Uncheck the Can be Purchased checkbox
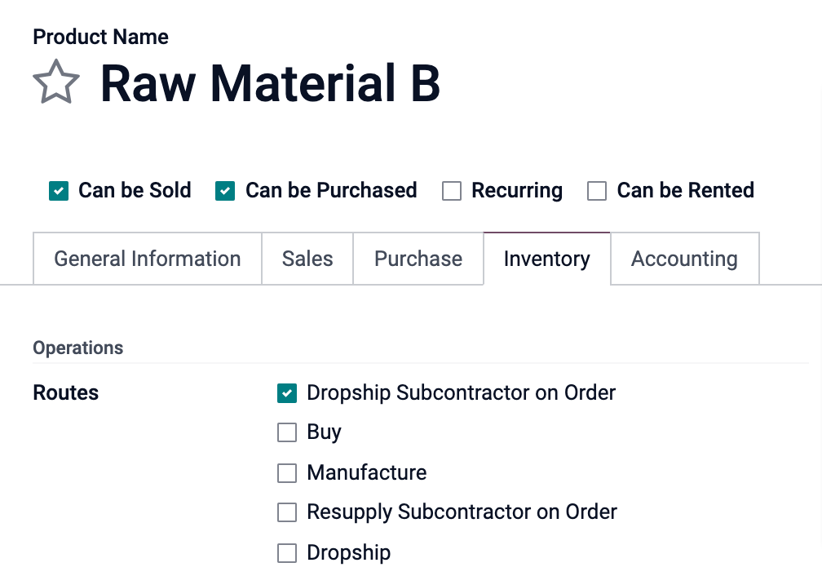Screen dimensions: 822x576 point(225,191)
